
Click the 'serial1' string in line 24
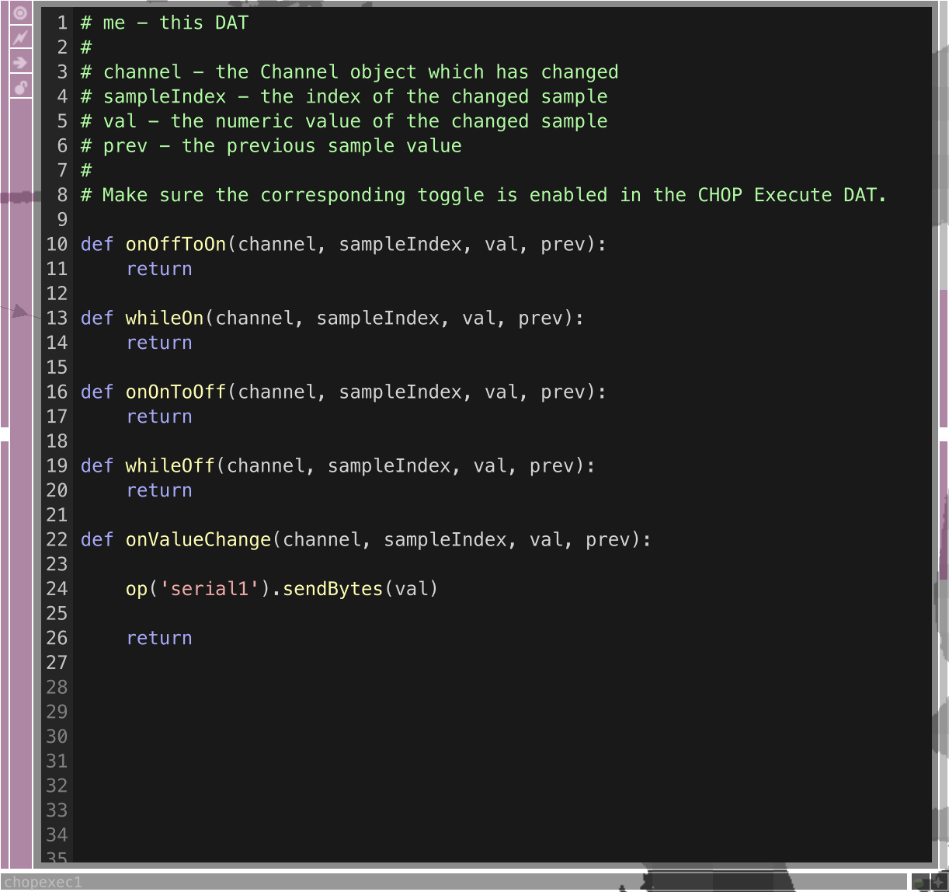[209, 589]
